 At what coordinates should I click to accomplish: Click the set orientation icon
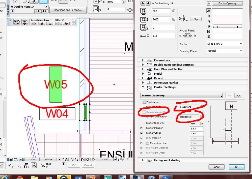coord(94,159)
